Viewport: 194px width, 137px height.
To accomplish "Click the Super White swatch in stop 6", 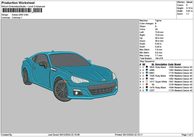I will (x=146, y=81).
